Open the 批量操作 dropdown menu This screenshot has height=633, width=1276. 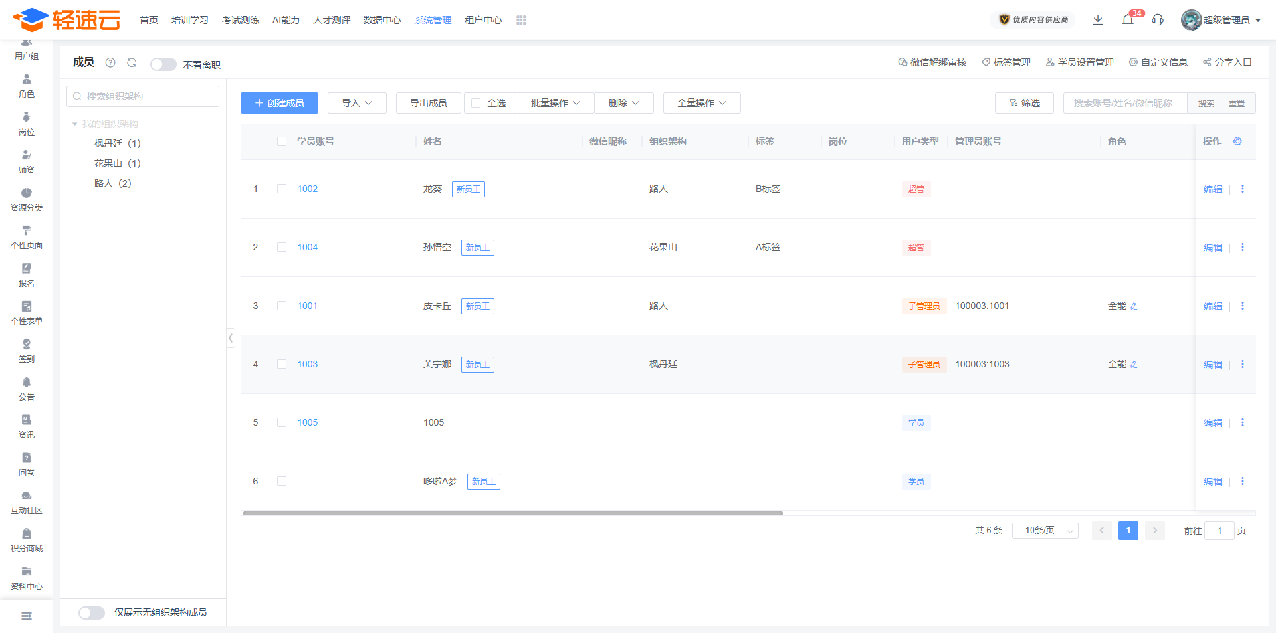(x=555, y=103)
